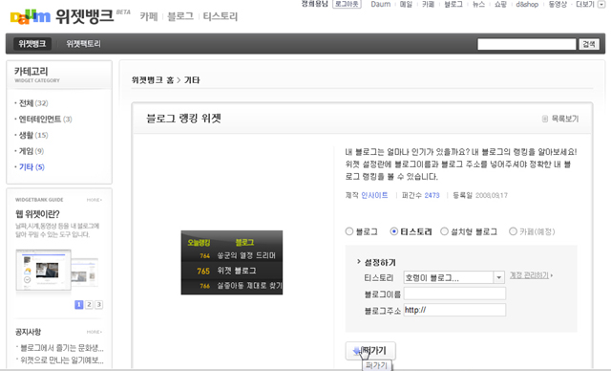Screen dimensions: 611x371
Task: Select the 블로그 radio button
Action: click(349, 231)
